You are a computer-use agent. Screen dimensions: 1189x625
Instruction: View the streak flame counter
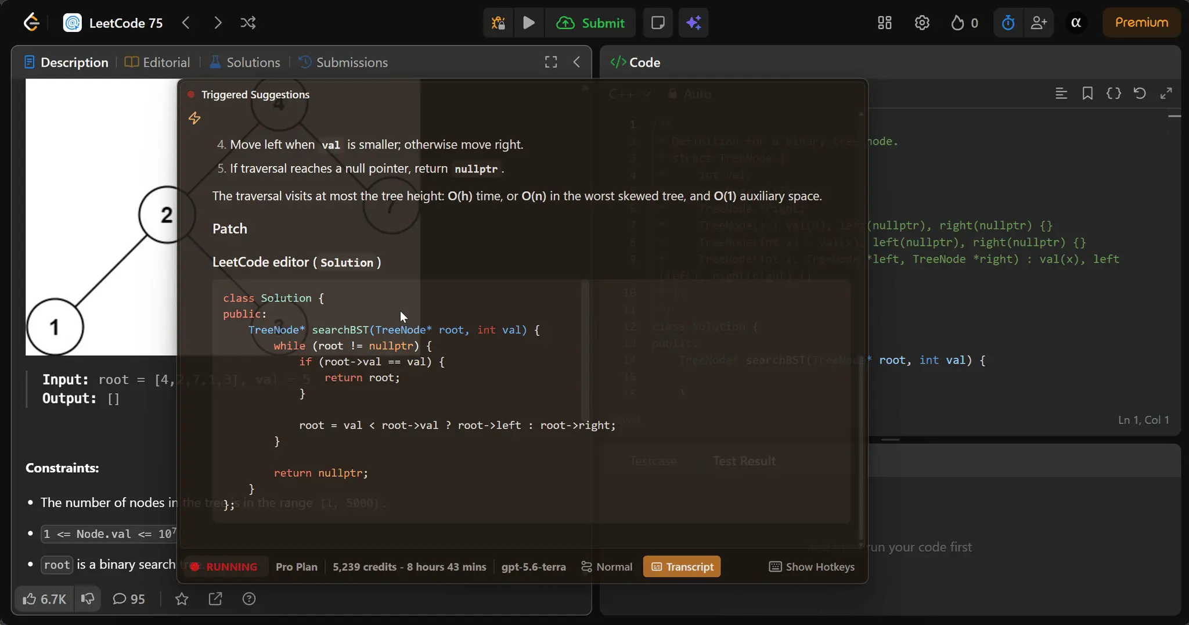pyautogui.click(x=964, y=23)
